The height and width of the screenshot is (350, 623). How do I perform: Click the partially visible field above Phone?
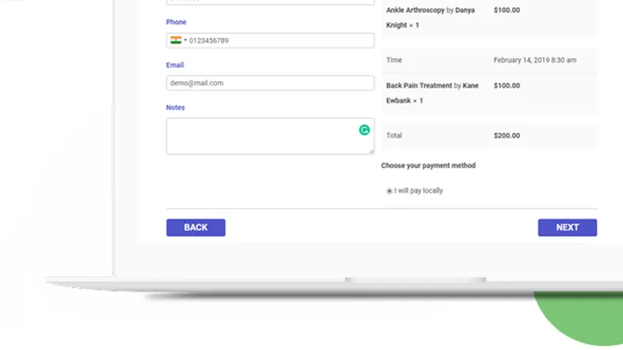269,2
